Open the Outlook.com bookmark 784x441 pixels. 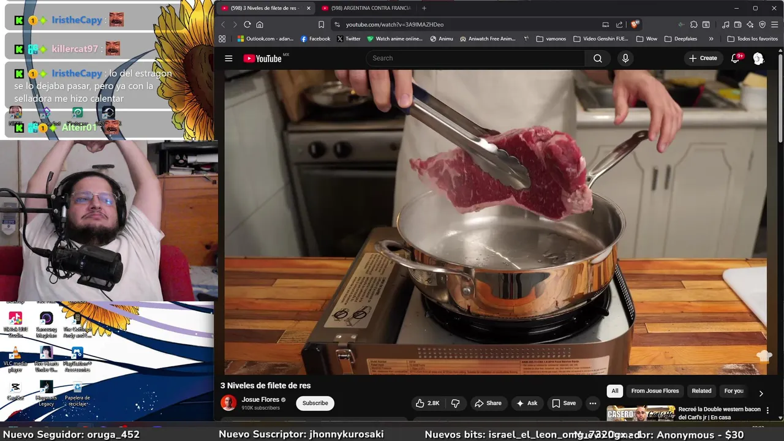tap(265, 39)
